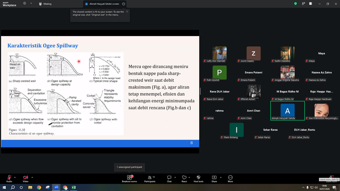Click the Sharp crested weir figure caption
Screen dimensions: 340x191
22,81
